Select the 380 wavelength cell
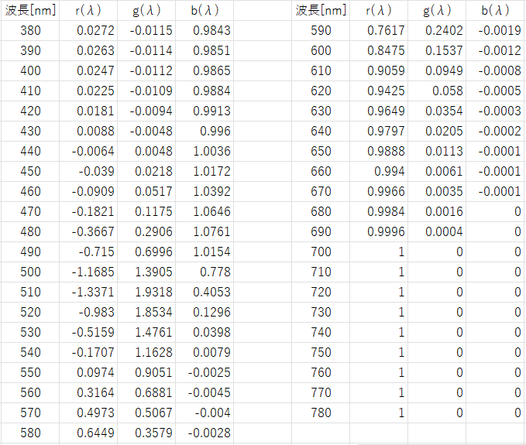The height and width of the screenshot is (445, 526). pyautogui.click(x=29, y=30)
